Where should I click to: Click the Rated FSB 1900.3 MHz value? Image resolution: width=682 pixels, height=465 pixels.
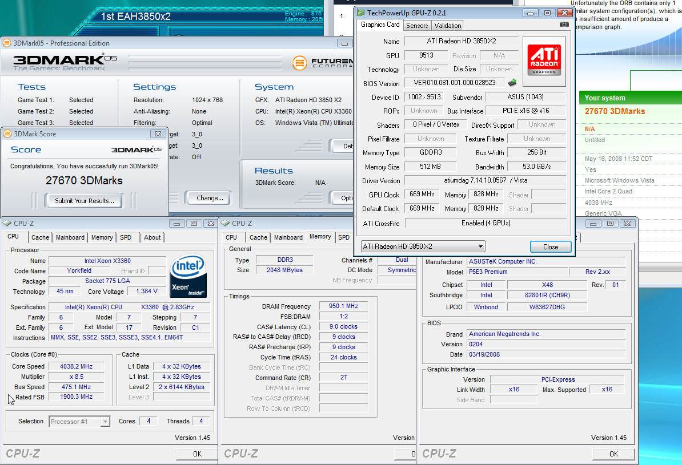pyautogui.click(x=76, y=397)
